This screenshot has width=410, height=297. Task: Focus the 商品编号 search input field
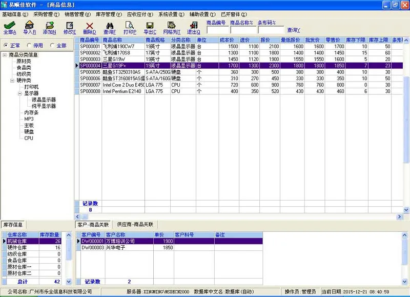pos(217,30)
